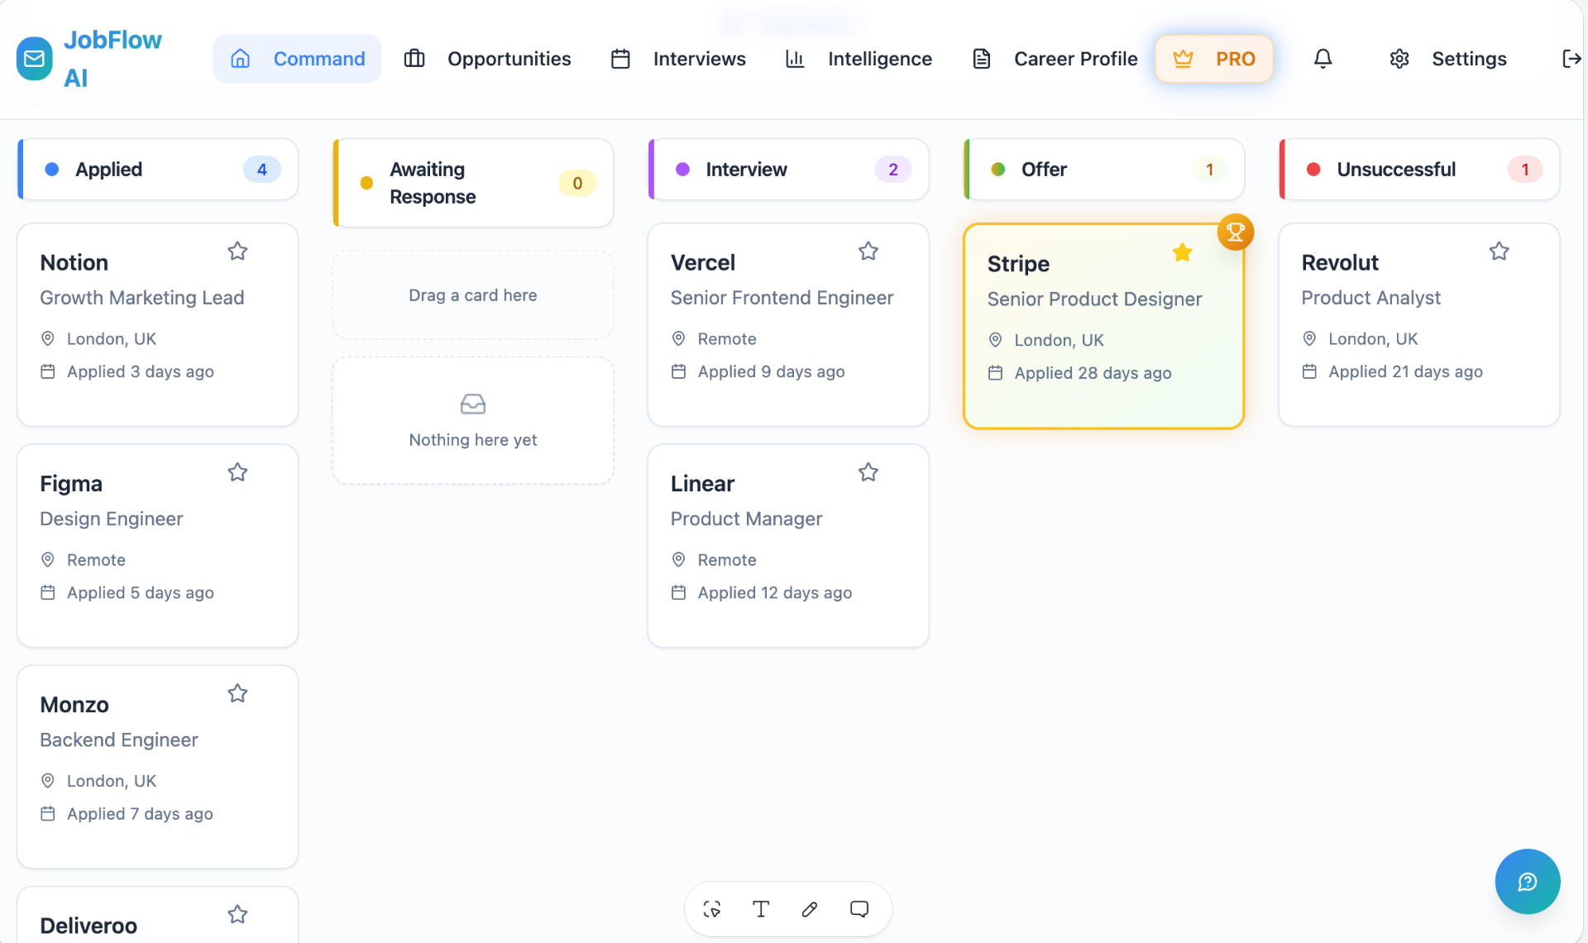This screenshot has height=943, width=1588.
Task: Click the Settings gear icon
Action: 1399,59
